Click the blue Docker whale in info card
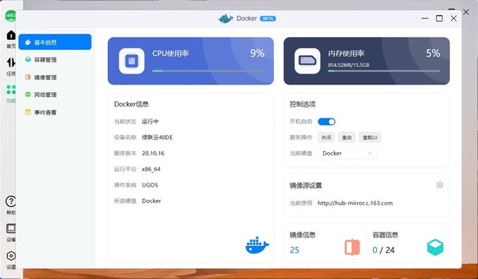Image resolution: width=478 pixels, height=279 pixels. tap(257, 245)
